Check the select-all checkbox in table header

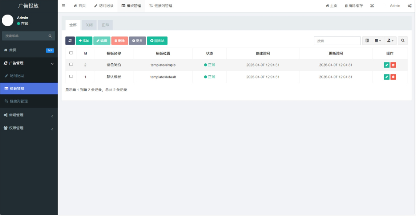(71, 53)
